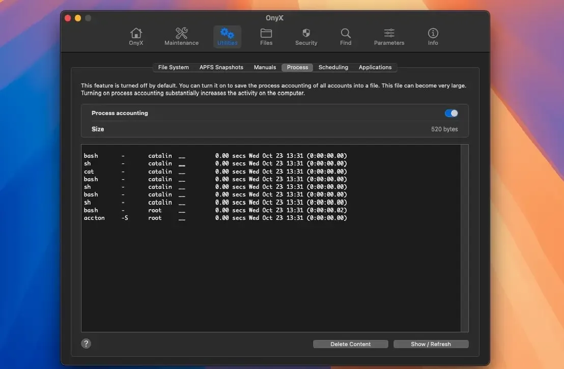564x369 pixels.
Task: Click the cat process row
Action: point(215,172)
